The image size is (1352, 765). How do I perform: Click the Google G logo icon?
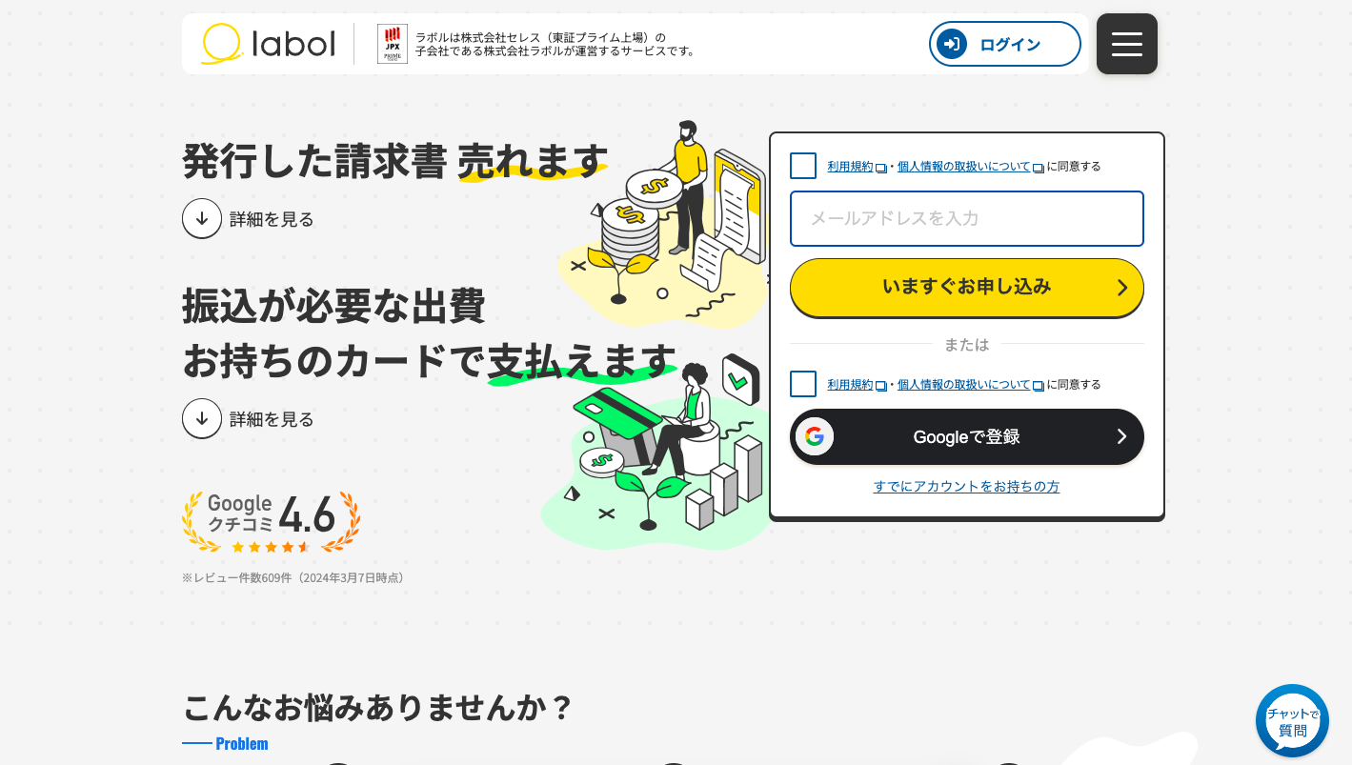(814, 436)
